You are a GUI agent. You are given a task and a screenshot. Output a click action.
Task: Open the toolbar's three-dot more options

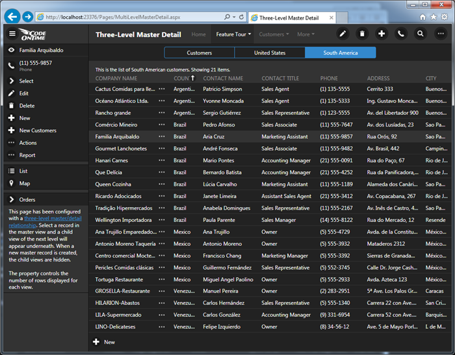pos(440,34)
